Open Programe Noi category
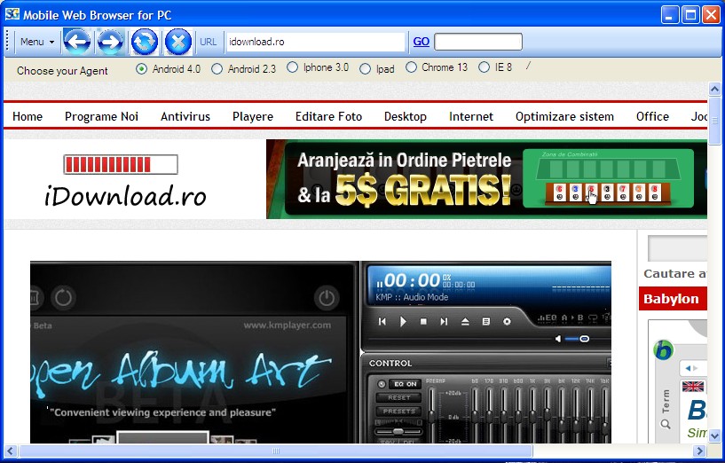The image size is (725, 463). pos(101,116)
